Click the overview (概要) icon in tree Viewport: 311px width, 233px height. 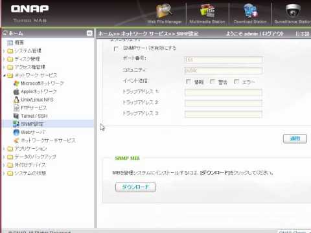tap(10, 43)
